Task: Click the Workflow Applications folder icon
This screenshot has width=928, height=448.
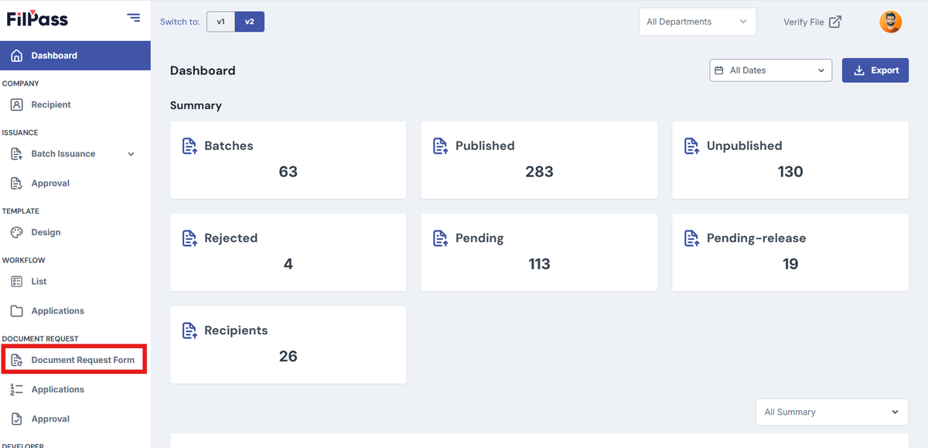Action: pos(17,311)
